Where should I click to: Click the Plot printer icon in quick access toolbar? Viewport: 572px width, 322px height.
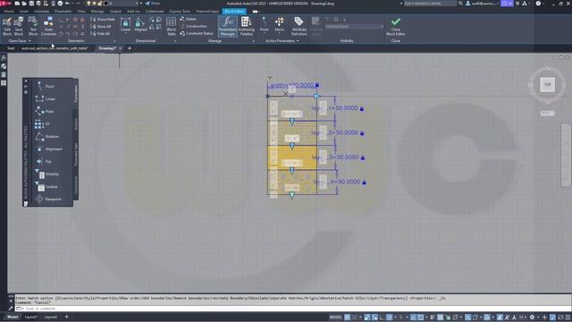(x=60, y=4)
